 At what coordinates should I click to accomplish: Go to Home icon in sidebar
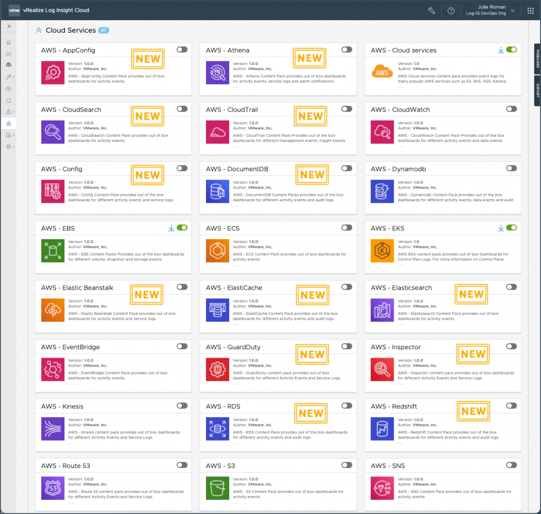click(x=8, y=42)
